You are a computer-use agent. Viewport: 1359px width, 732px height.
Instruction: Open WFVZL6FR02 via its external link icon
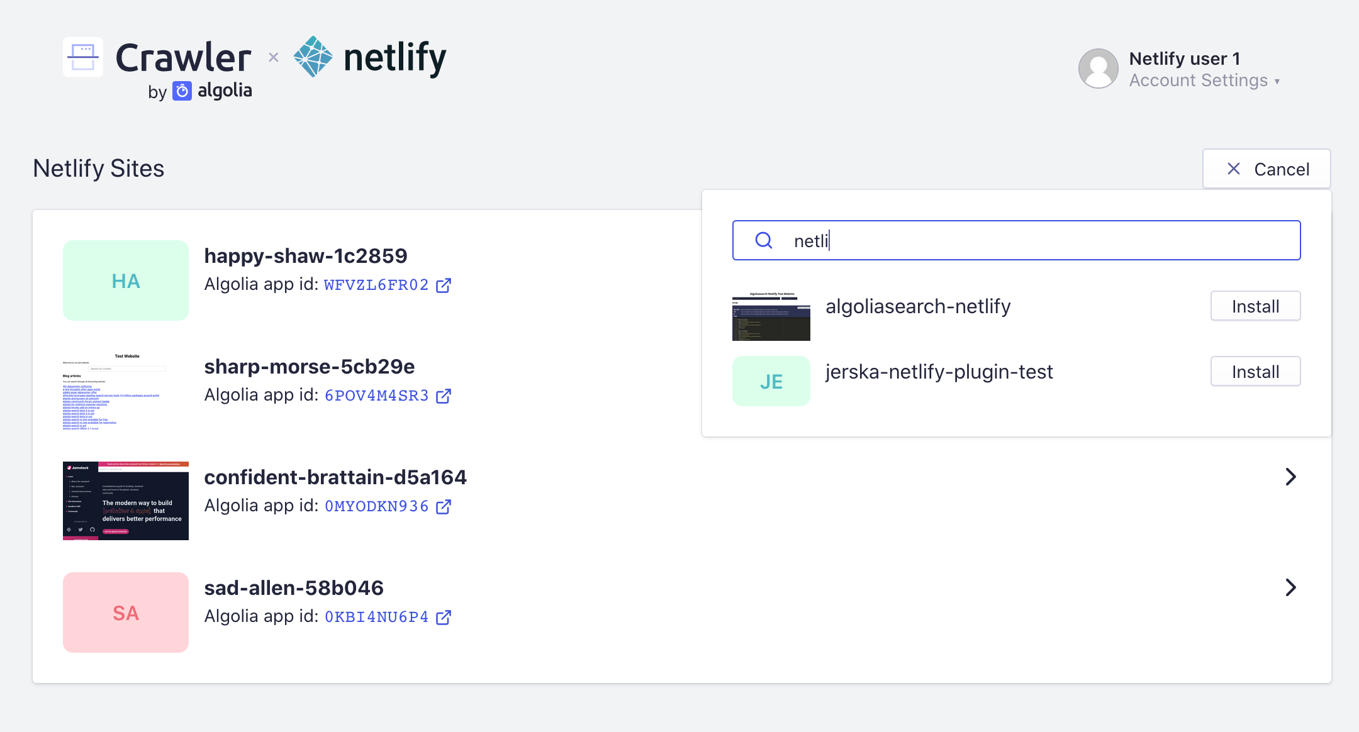click(x=444, y=285)
